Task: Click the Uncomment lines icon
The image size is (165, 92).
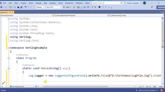Action: (88, 7)
